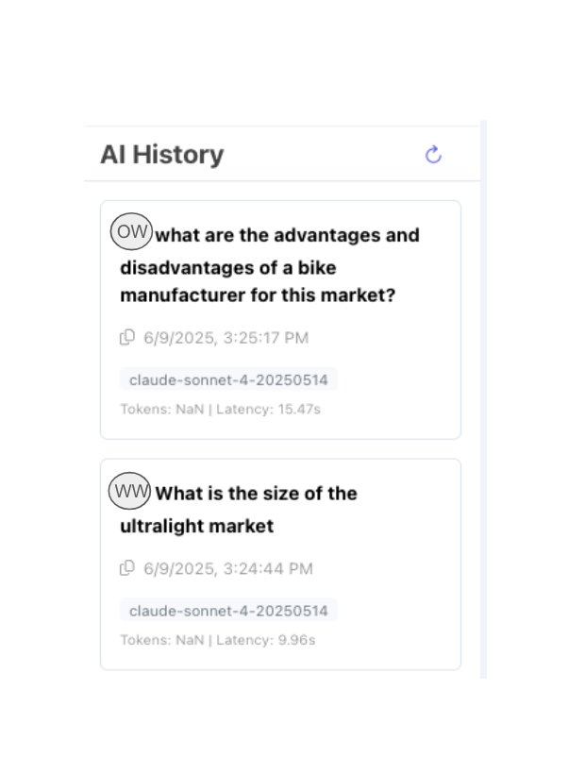Image resolution: width=585 pixels, height=774 pixels.
Task: Select the AI History title
Action: click(161, 154)
